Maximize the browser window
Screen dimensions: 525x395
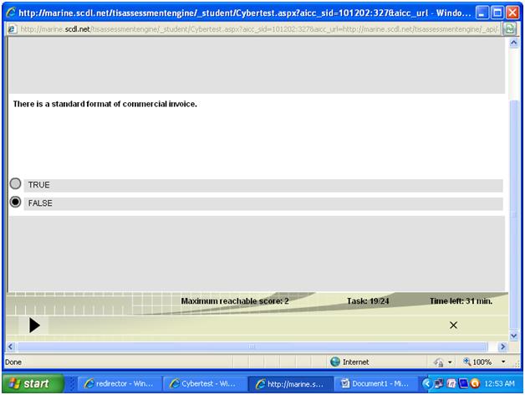pos(497,13)
